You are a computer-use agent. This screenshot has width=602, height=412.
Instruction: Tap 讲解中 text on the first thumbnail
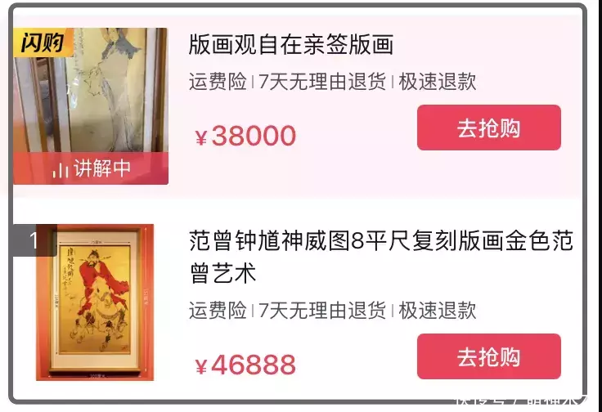click(102, 168)
